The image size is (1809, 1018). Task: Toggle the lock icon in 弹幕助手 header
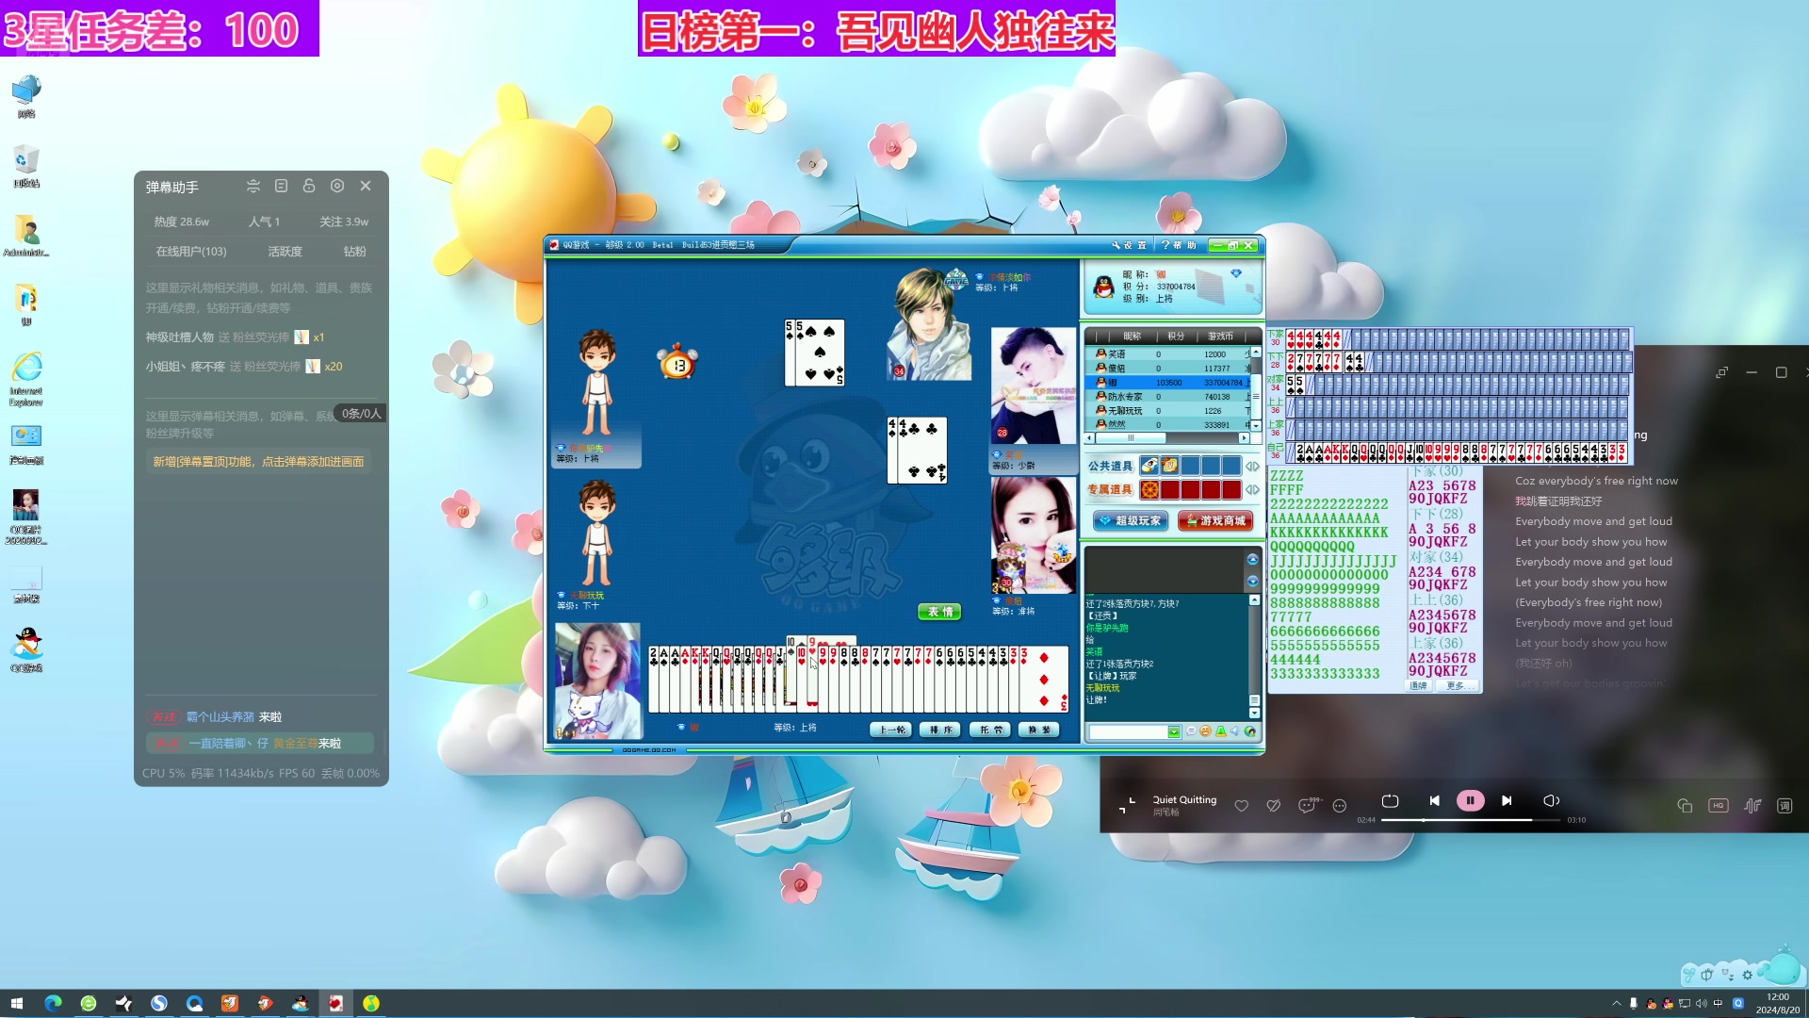[309, 187]
